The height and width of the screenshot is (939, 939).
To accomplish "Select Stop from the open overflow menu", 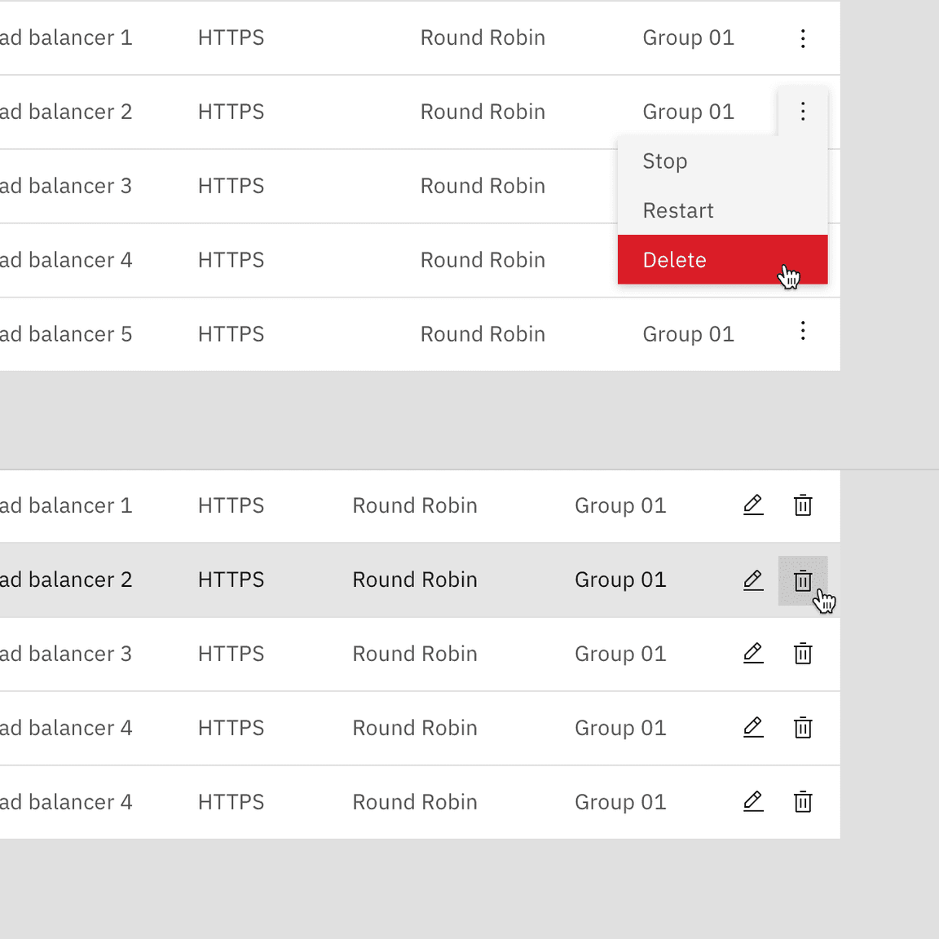I will (664, 161).
